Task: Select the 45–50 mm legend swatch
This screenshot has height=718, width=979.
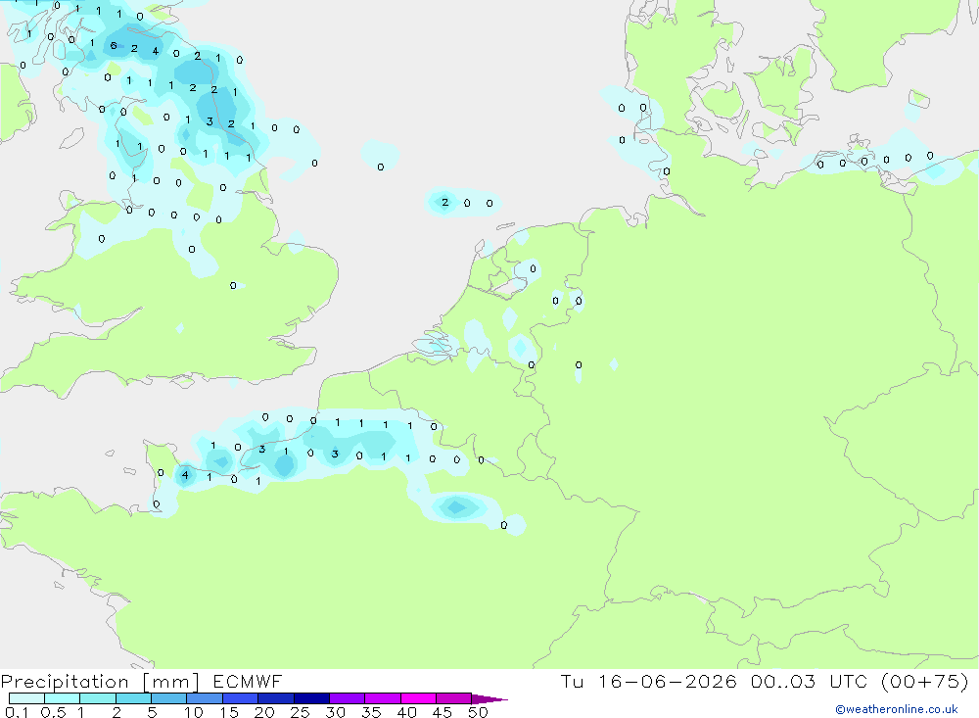Action: click(454, 698)
